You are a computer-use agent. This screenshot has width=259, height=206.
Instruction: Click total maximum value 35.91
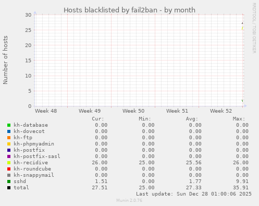241,188
